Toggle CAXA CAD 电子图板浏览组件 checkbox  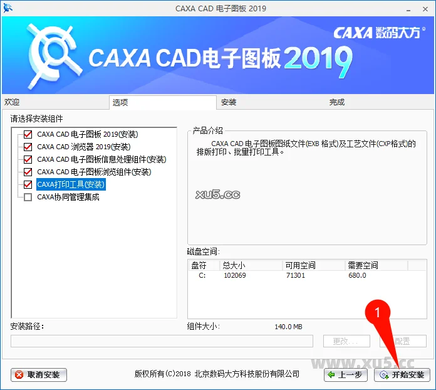28,172
